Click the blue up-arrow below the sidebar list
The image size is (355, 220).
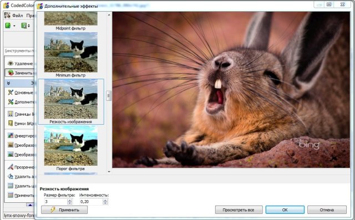pos(30,205)
